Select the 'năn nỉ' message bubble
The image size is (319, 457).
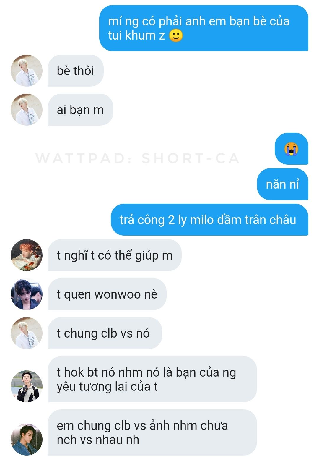[x=283, y=184]
